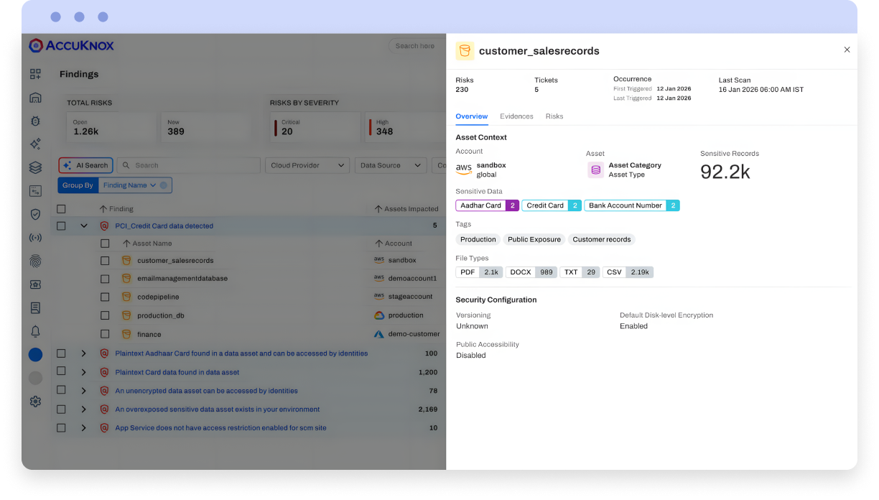879x500 pixels.
Task: Tick checkbox for finance asset
Action: 105,334
